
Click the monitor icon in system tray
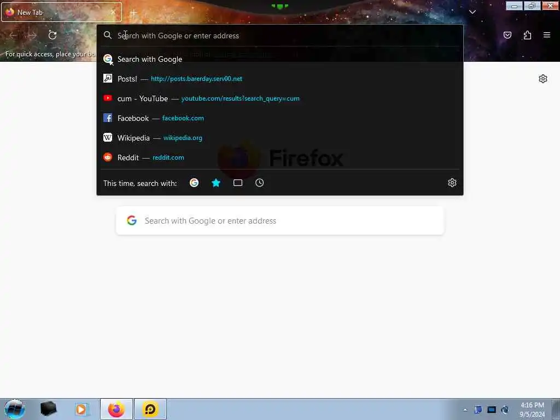tap(492, 410)
